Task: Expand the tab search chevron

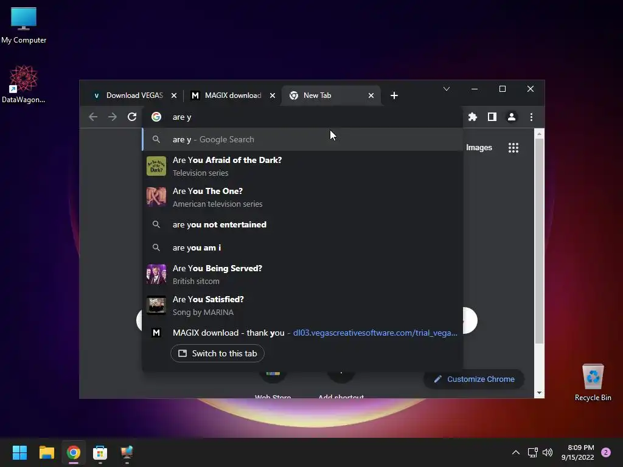Action: (447, 89)
